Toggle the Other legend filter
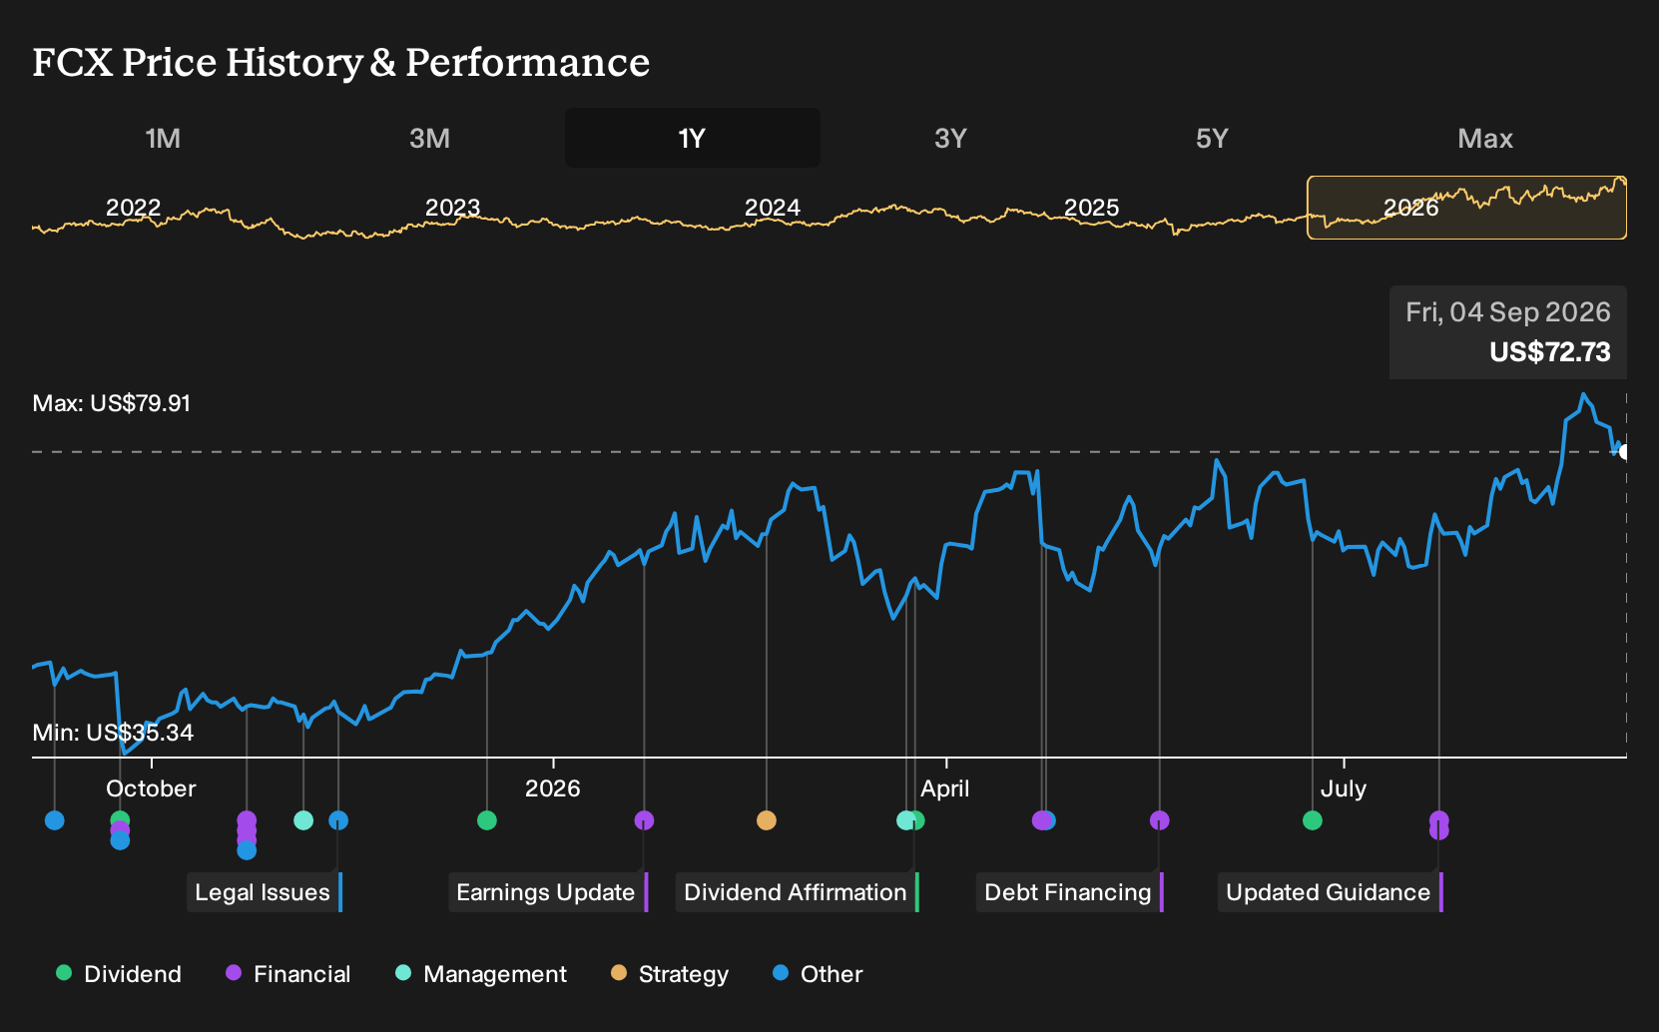The width and height of the screenshot is (1659, 1032). 818,974
